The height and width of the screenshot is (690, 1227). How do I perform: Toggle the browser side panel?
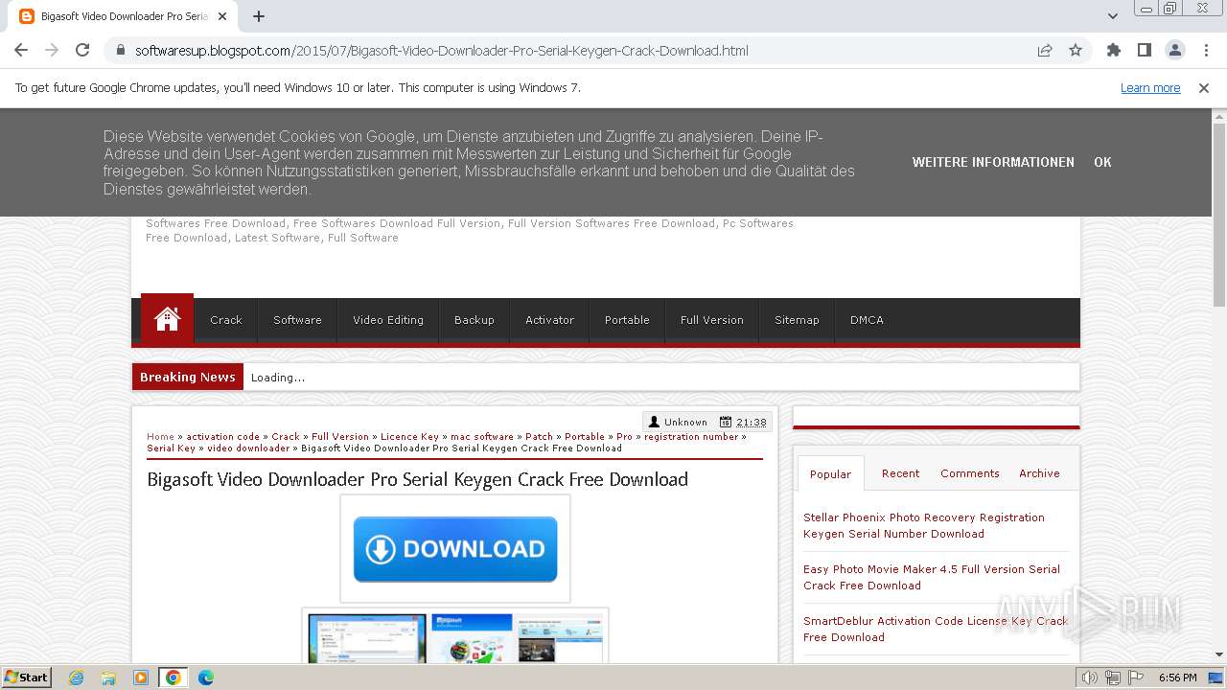point(1144,51)
